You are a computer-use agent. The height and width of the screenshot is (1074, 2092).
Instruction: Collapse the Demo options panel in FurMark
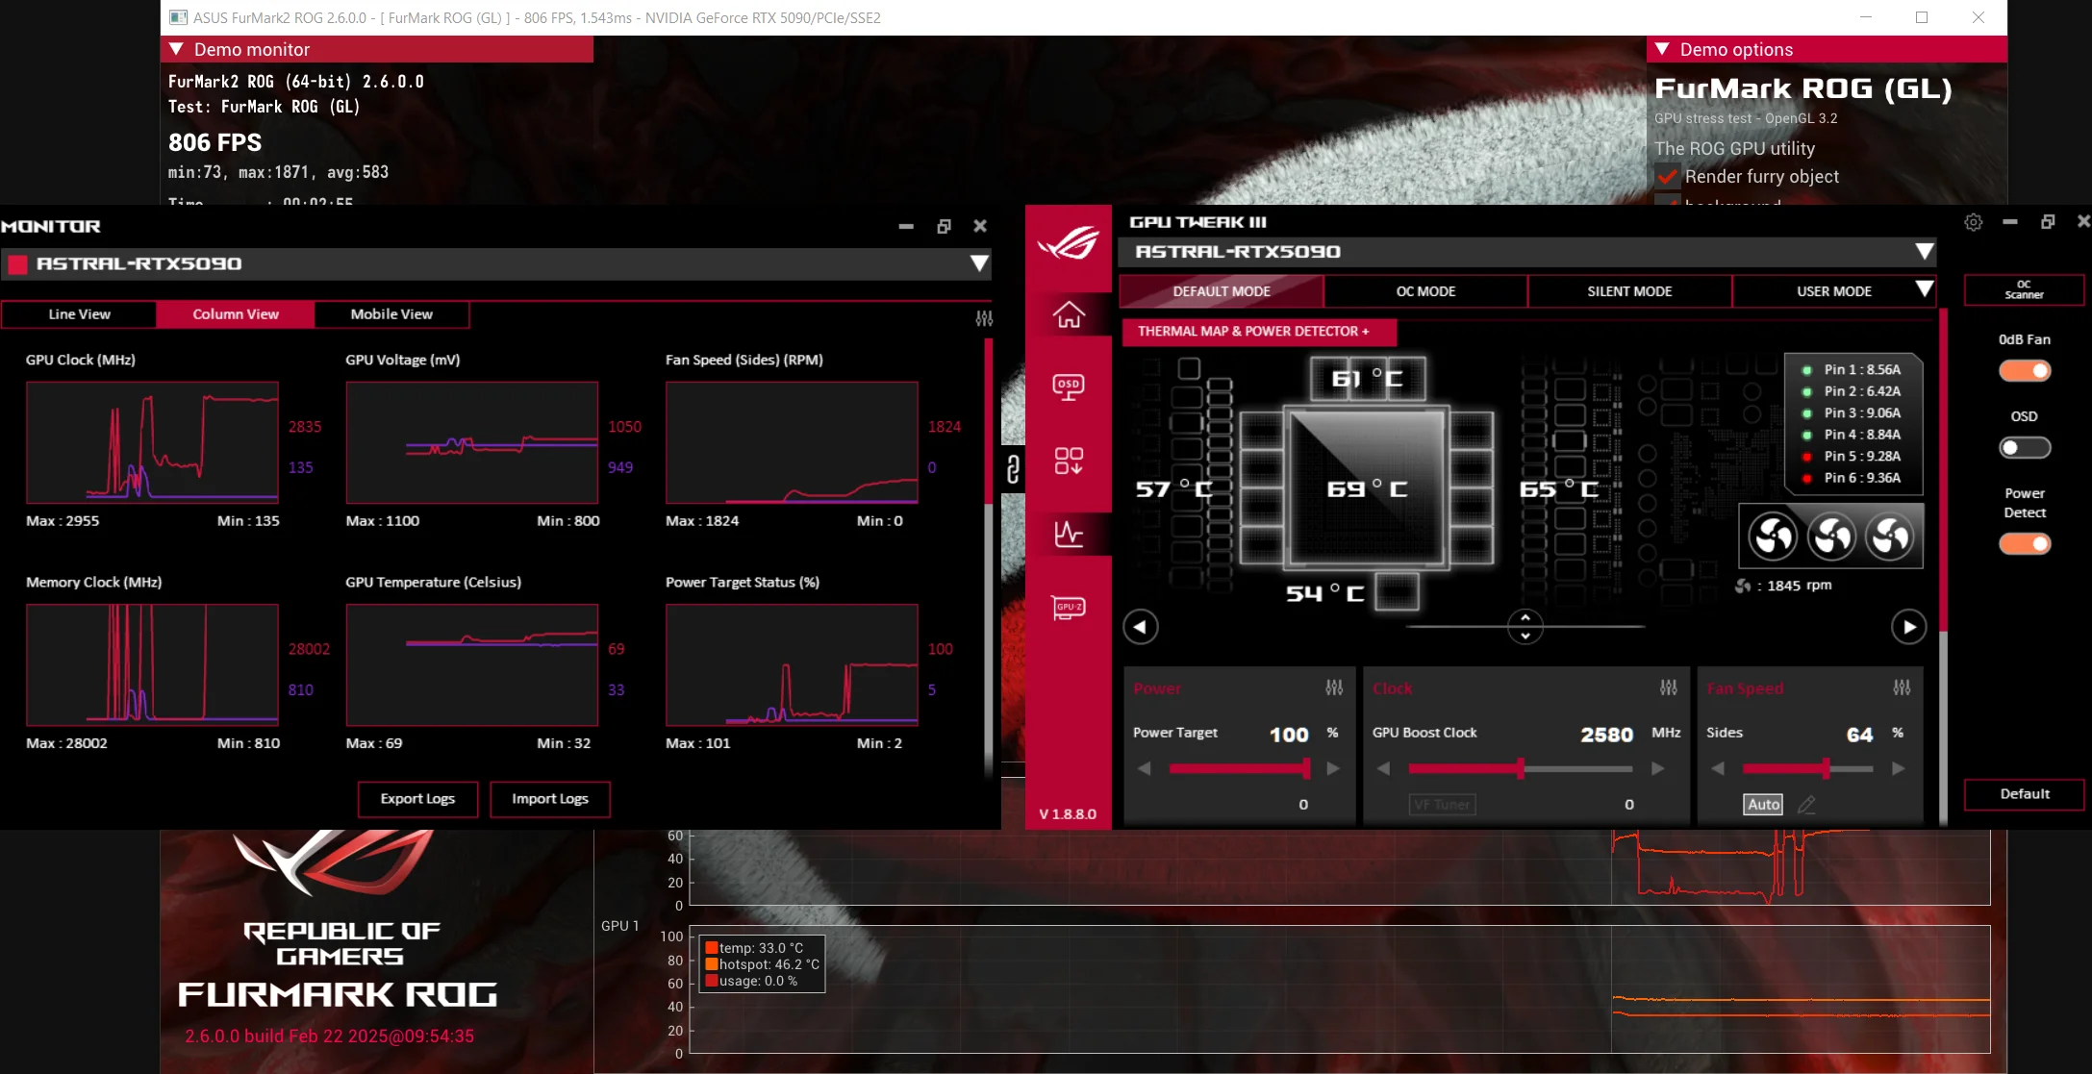click(x=1662, y=49)
